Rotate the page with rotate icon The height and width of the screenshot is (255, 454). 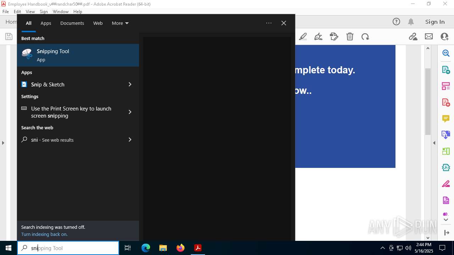365,36
